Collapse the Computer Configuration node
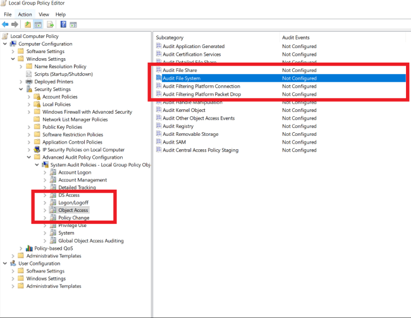411x318 pixels. (x=5, y=44)
